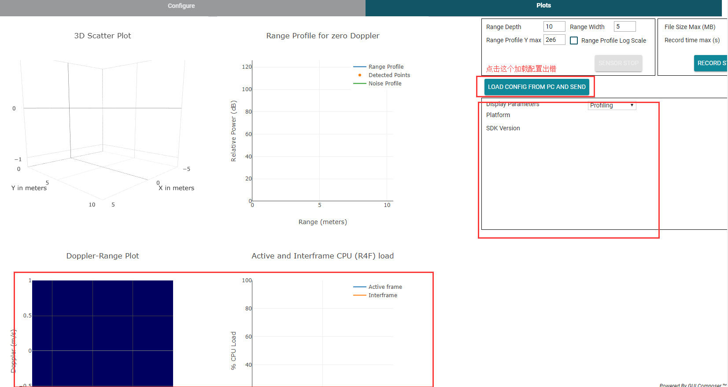The width and height of the screenshot is (728, 387).
Task: Click the Range Width label
Action: click(587, 27)
